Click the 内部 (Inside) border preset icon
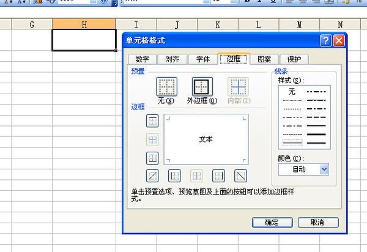 coord(239,87)
